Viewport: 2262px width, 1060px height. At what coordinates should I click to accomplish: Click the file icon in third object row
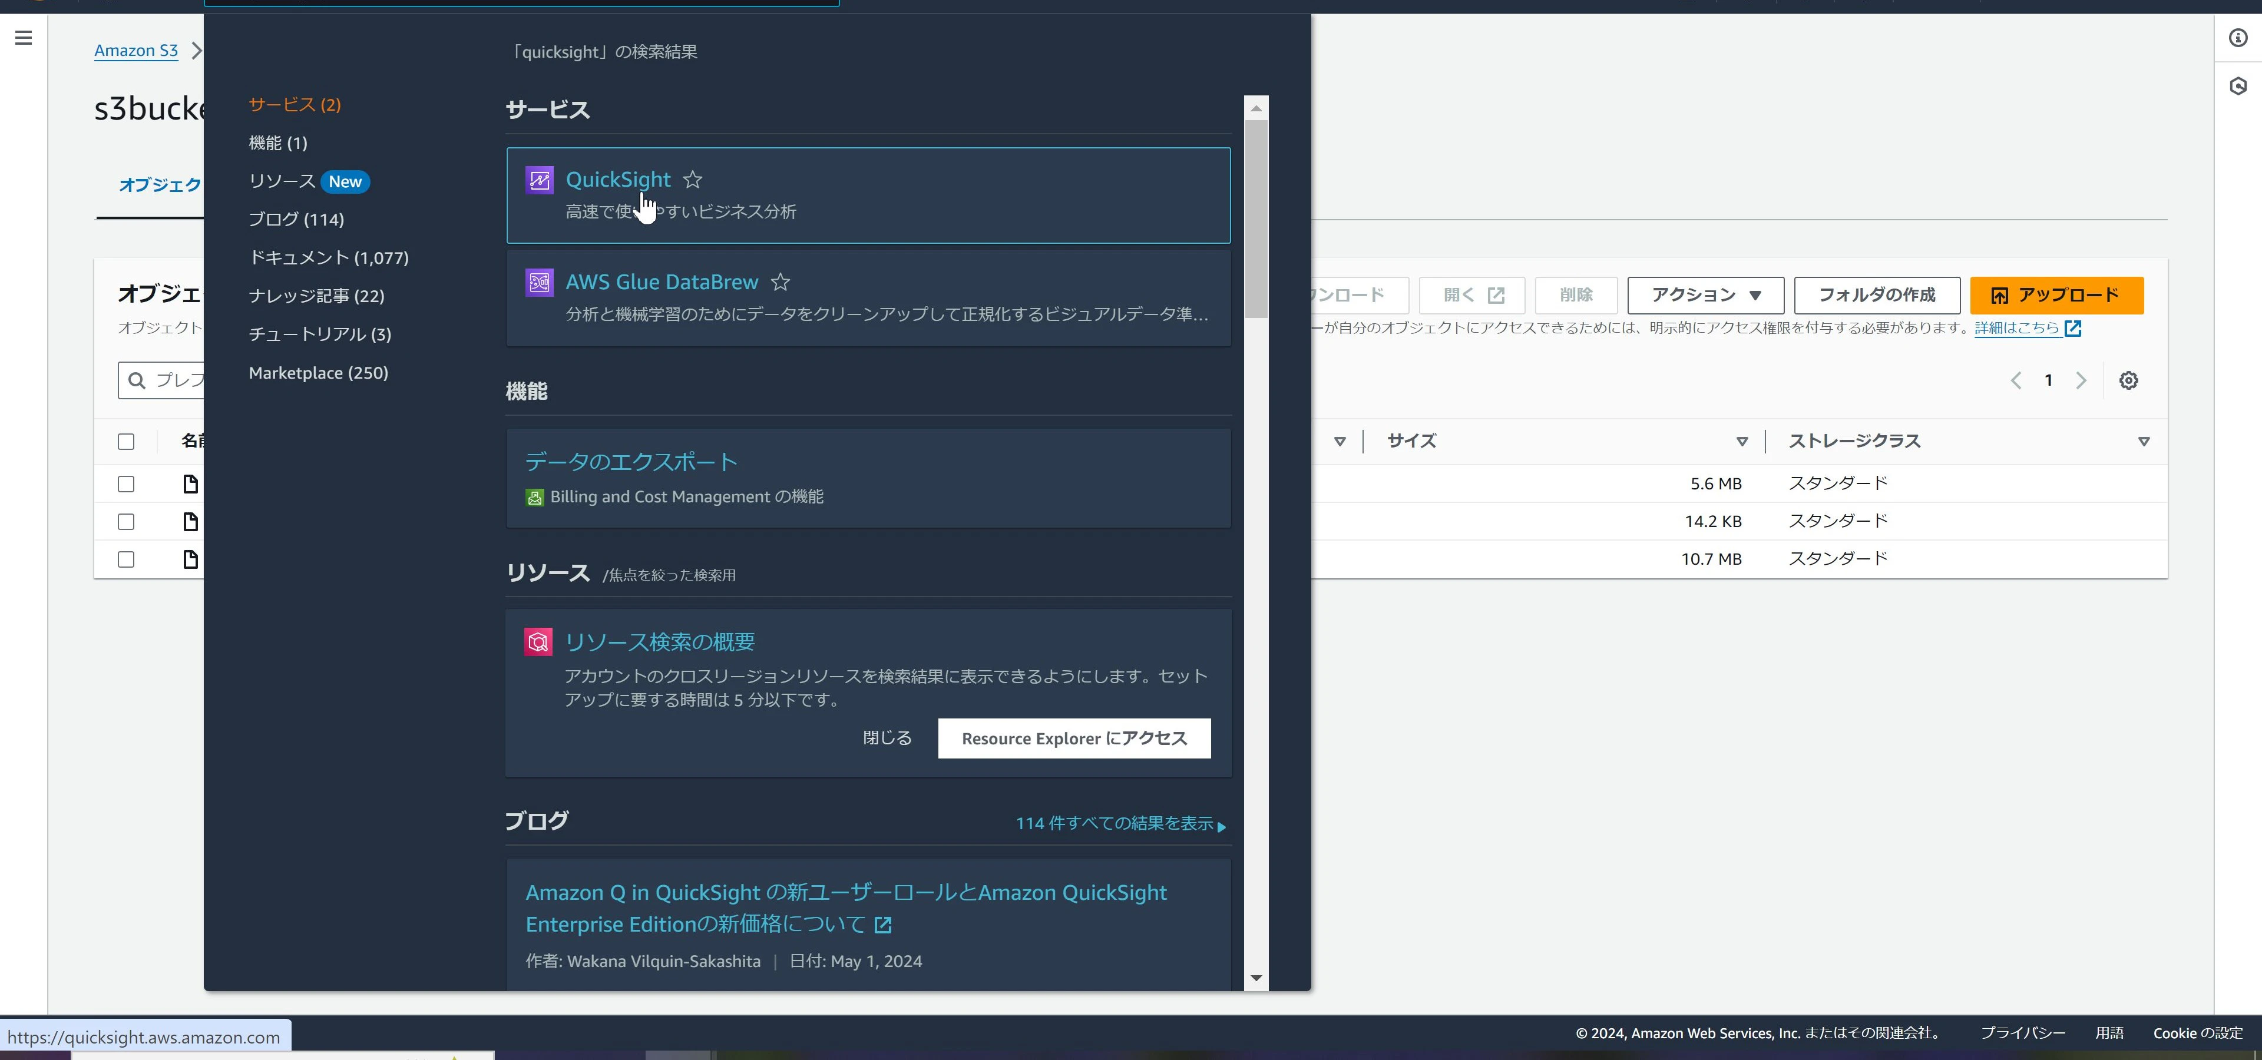[x=190, y=560]
